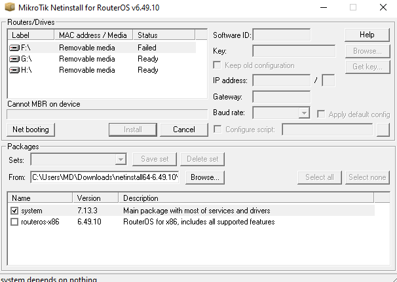Click the netmask field after the slash

tap(328, 80)
